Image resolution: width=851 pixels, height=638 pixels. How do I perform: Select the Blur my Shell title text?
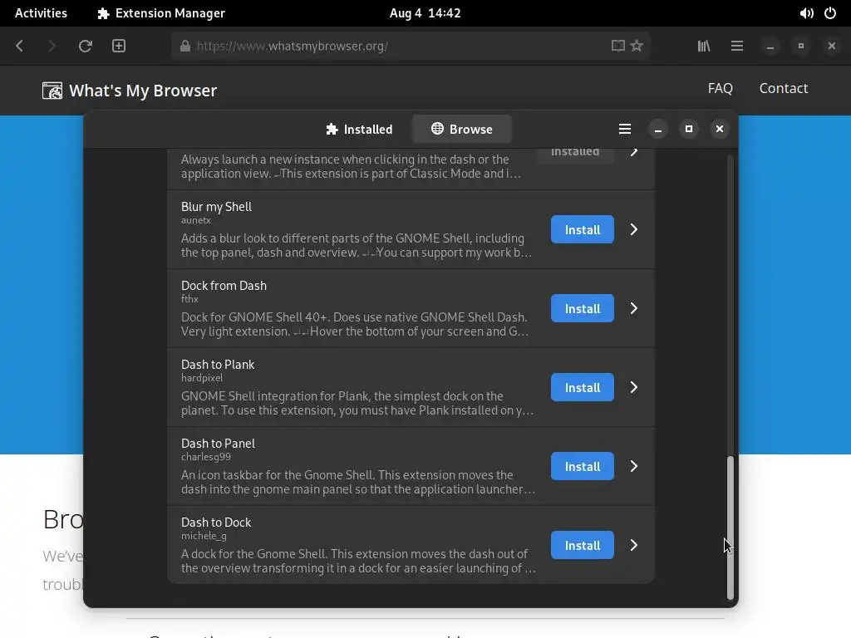[216, 207]
